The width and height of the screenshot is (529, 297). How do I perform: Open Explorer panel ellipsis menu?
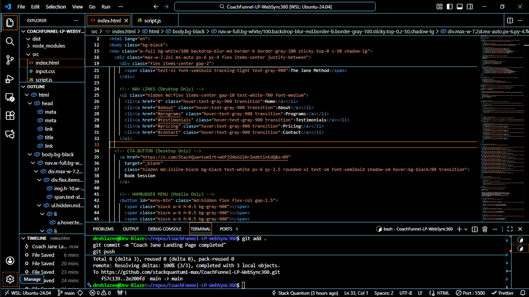[76, 21]
